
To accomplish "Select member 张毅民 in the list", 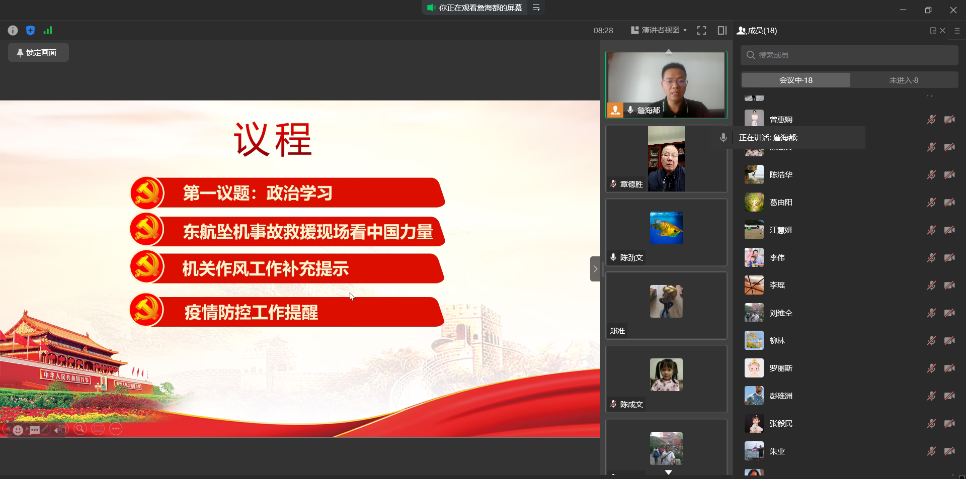I will pyautogui.click(x=849, y=424).
